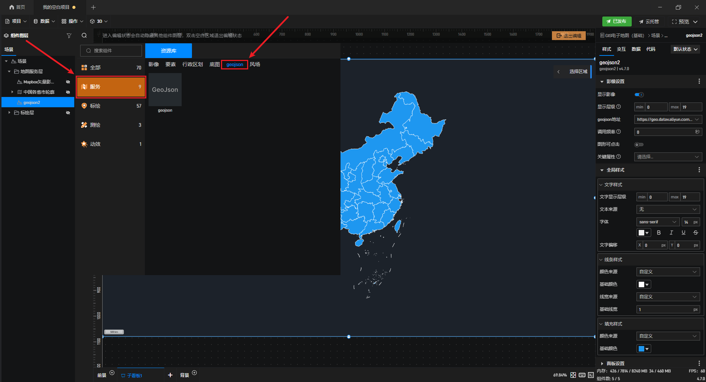Click the 退出编辑 button
706x382 pixels.
click(568, 36)
